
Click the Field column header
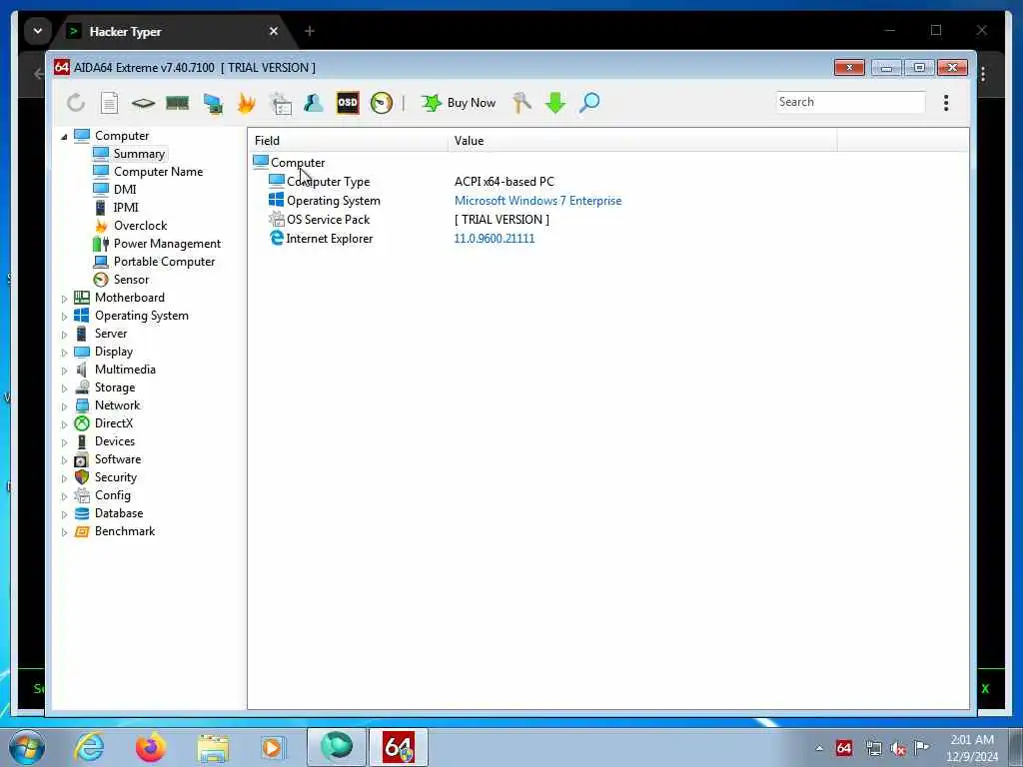click(x=348, y=141)
